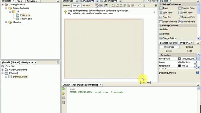
Task: Select Second.java in the Projects tree
Action: pyautogui.click(x=26, y=19)
